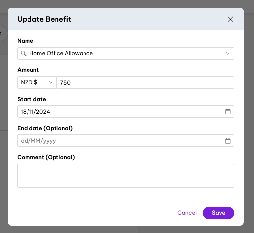Click the empty End date field
Viewport: 254px width, 233px height.
(126, 141)
